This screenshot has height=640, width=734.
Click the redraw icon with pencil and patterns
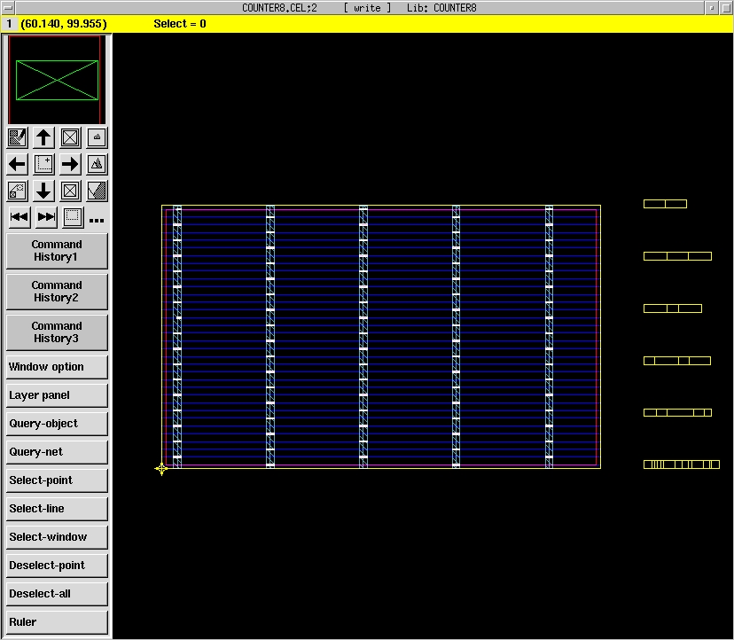[x=17, y=137]
